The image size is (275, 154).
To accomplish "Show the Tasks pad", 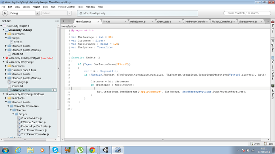I will (268, 144).
